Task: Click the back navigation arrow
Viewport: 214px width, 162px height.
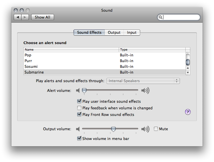Action: click(x=18, y=17)
